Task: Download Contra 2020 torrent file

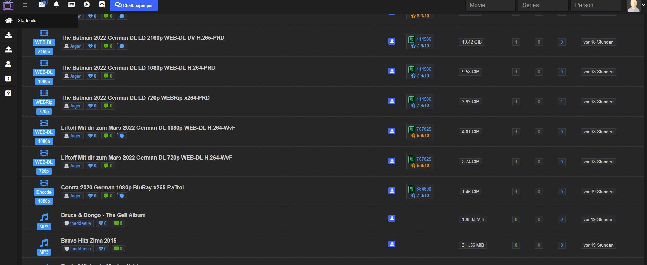Action: click(392, 191)
